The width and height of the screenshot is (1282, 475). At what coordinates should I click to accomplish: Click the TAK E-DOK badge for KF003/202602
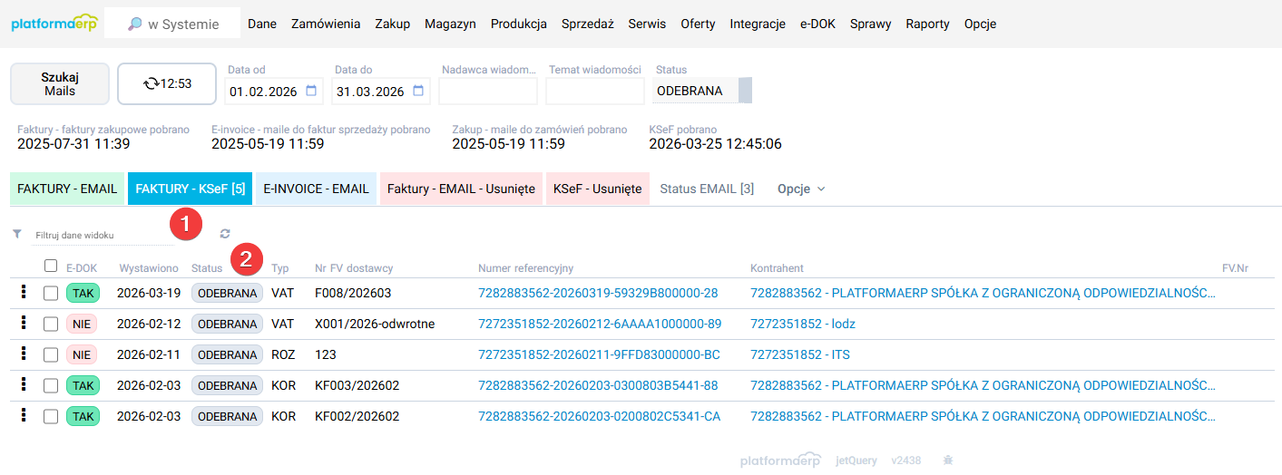(x=83, y=385)
